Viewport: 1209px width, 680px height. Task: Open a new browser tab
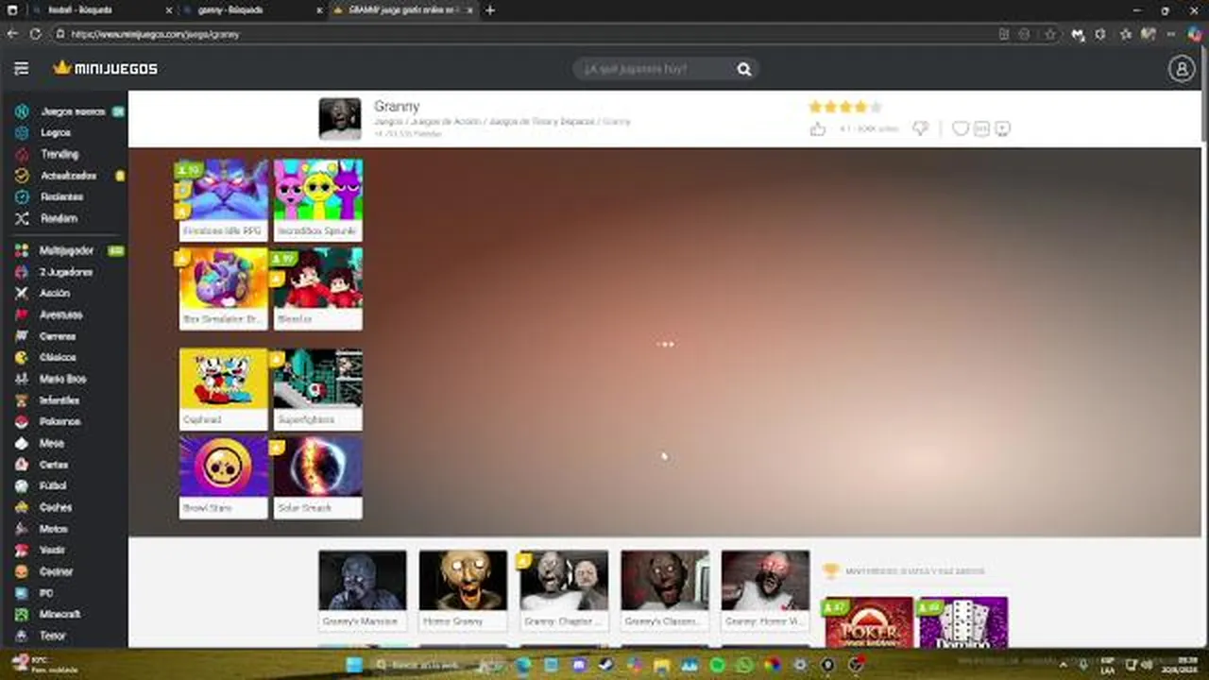(x=490, y=10)
